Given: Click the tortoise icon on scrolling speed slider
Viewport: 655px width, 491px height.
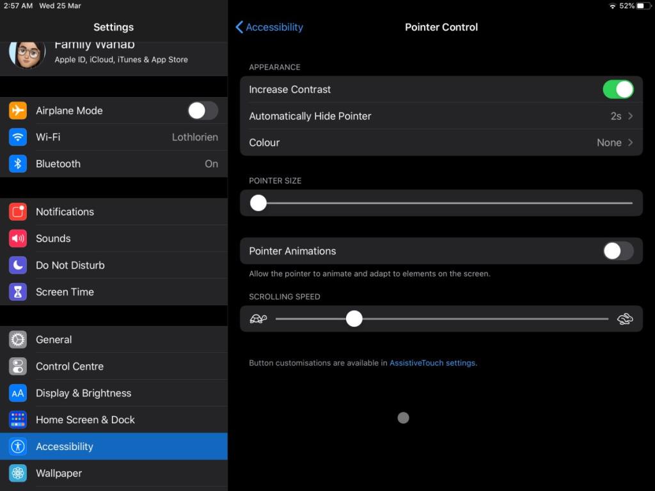Looking at the screenshot, I should (x=257, y=318).
